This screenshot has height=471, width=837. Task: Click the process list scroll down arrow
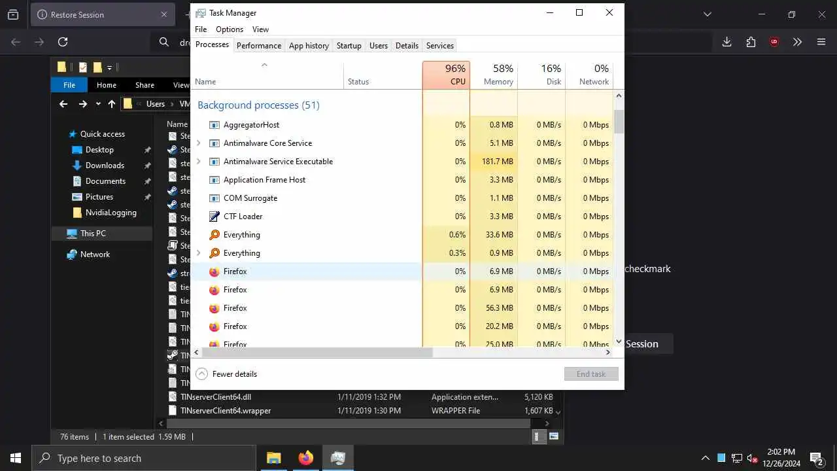pyautogui.click(x=619, y=341)
